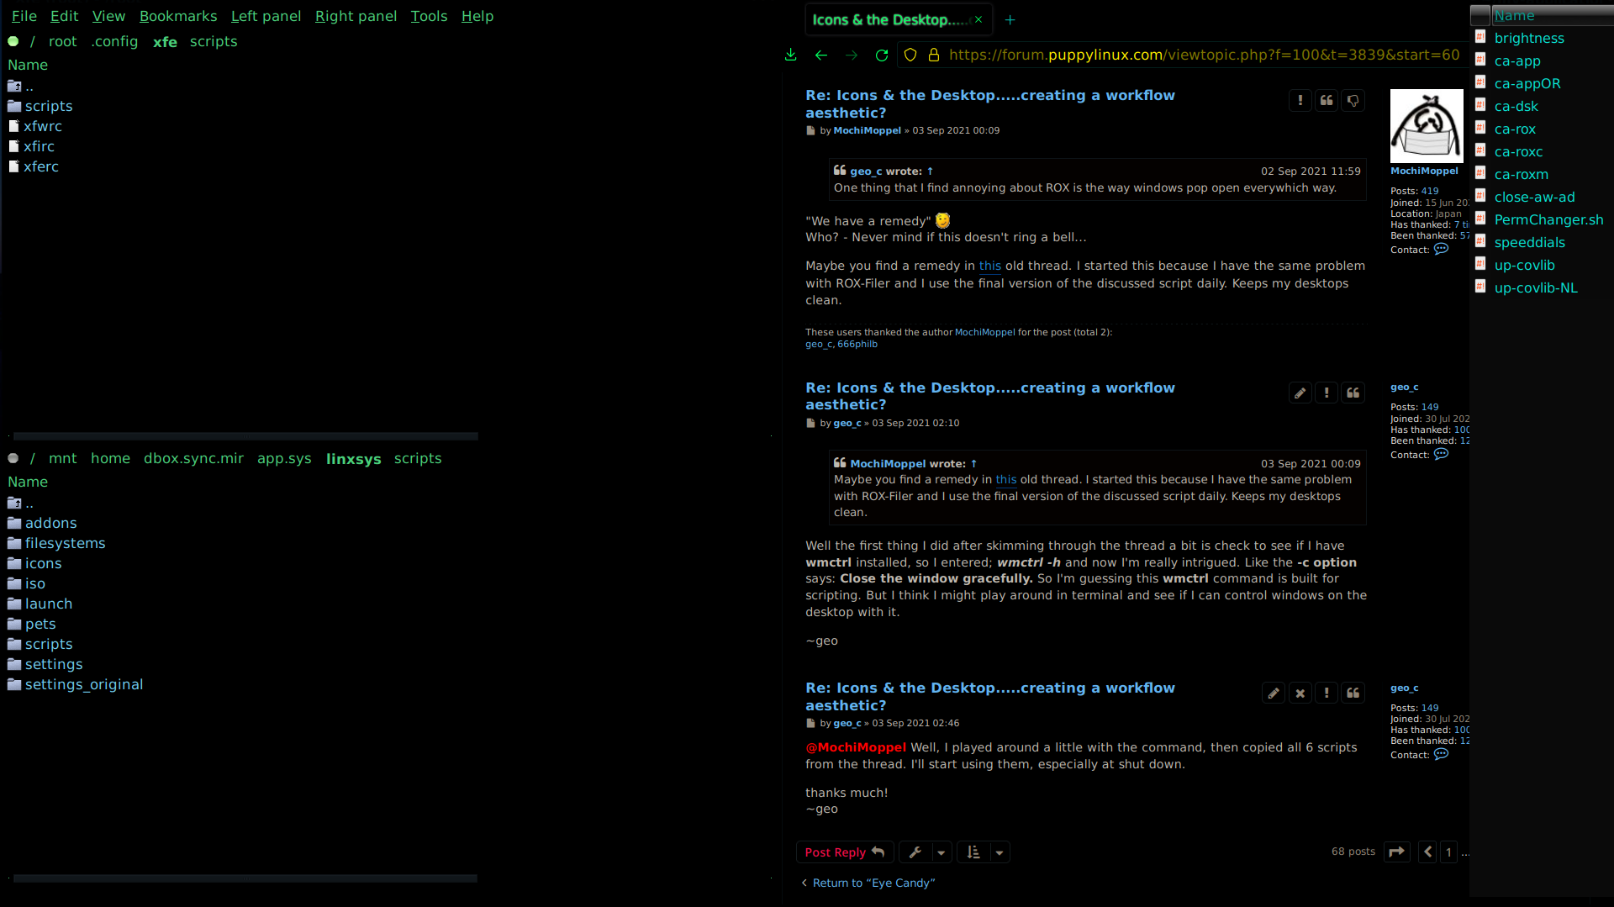Open the Tools menu

[429, 16]
